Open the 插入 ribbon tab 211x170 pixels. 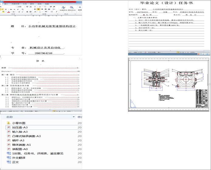click(x=6, y=4)
